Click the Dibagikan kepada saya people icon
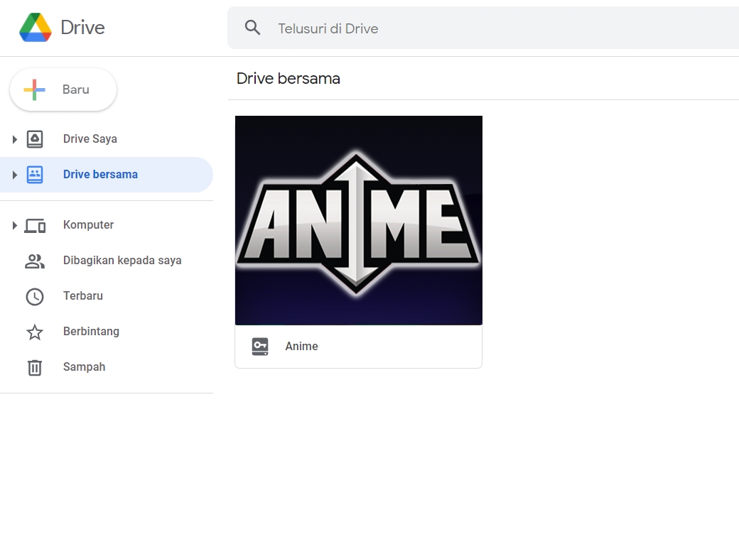This screenshot has width=739, height=554. coord(35,261)
